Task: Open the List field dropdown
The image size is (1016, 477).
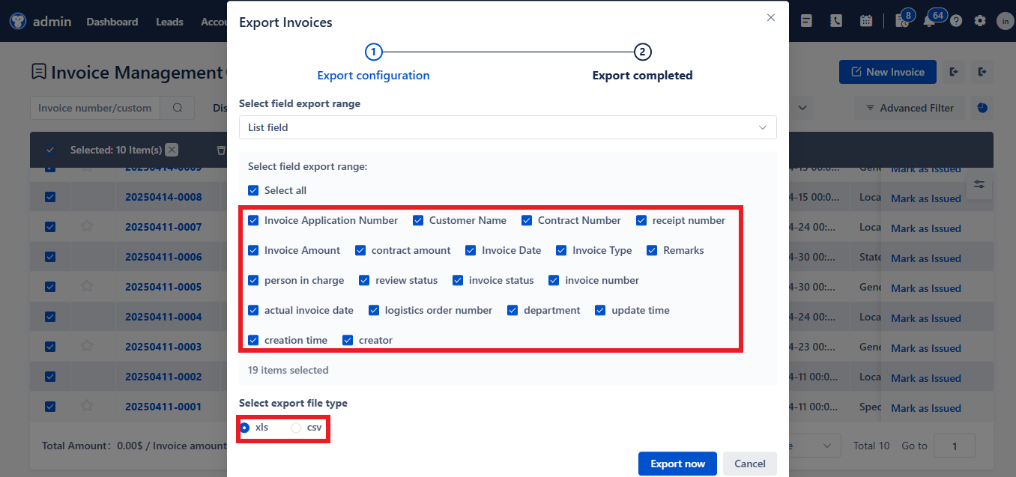Action: pyautogui.click(x=507, y=127)
